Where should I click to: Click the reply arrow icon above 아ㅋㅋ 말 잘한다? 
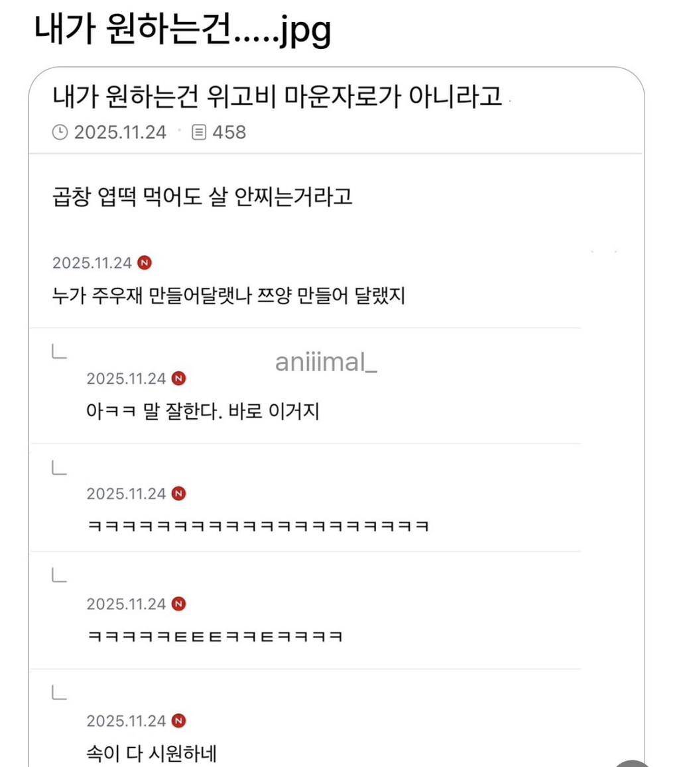[x=59, y=353]
